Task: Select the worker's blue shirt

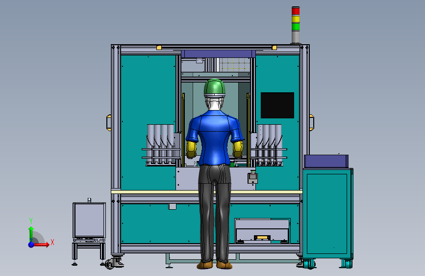Action: (x=214, y=137)
